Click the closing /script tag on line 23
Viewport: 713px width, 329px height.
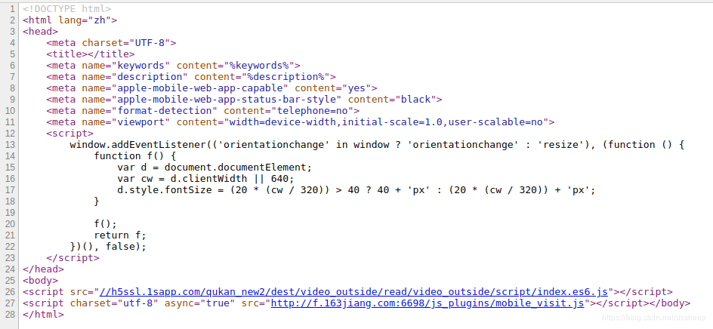[x=73, y=257]
